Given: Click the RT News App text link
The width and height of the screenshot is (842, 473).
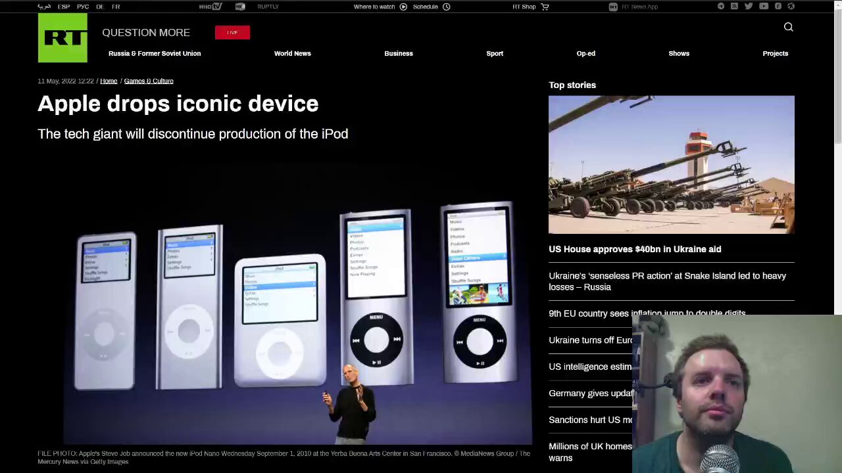Looking at the screenshot, I should coord(639,7).
